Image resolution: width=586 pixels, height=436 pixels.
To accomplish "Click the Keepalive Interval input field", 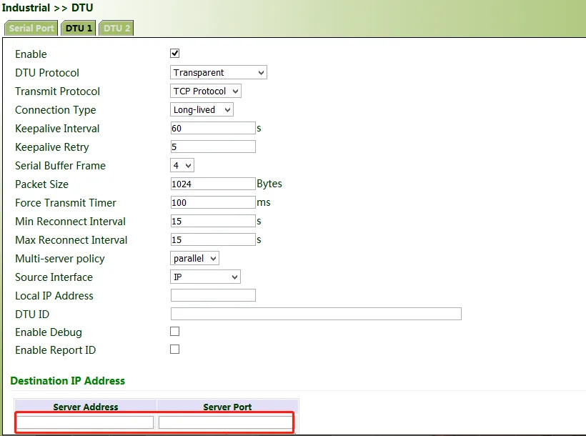I will pos(213,128).
